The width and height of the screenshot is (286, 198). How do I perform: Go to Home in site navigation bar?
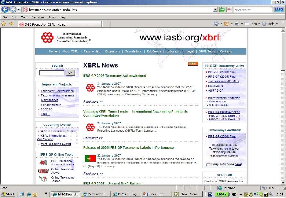coord(53,51)
